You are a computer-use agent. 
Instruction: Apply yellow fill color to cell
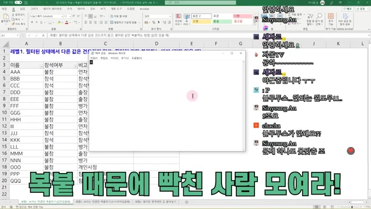click(x=59, y=22)
